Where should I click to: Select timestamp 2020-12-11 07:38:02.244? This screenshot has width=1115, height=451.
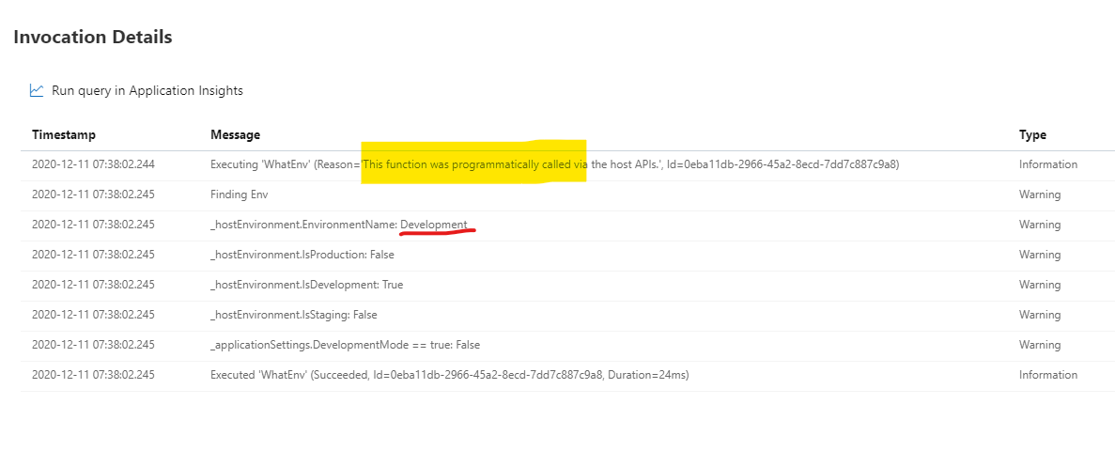[93, 164]
